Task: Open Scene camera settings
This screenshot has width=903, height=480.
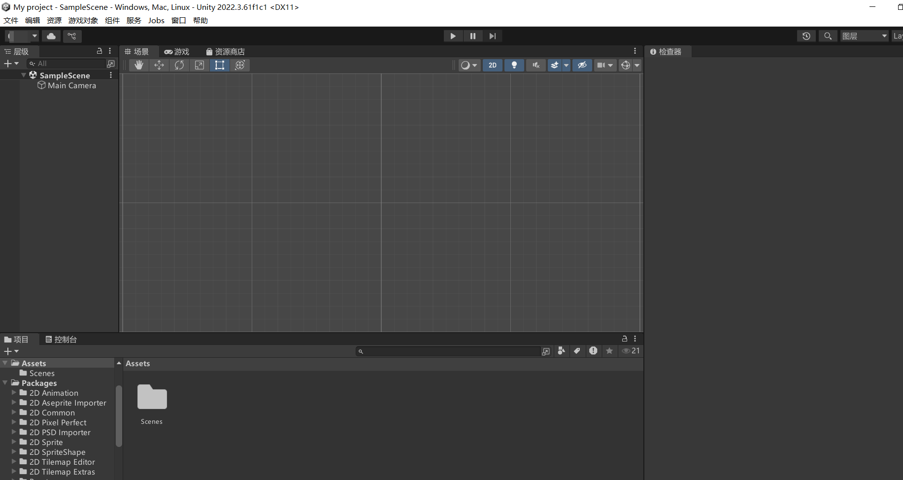Action: (605, 65)
